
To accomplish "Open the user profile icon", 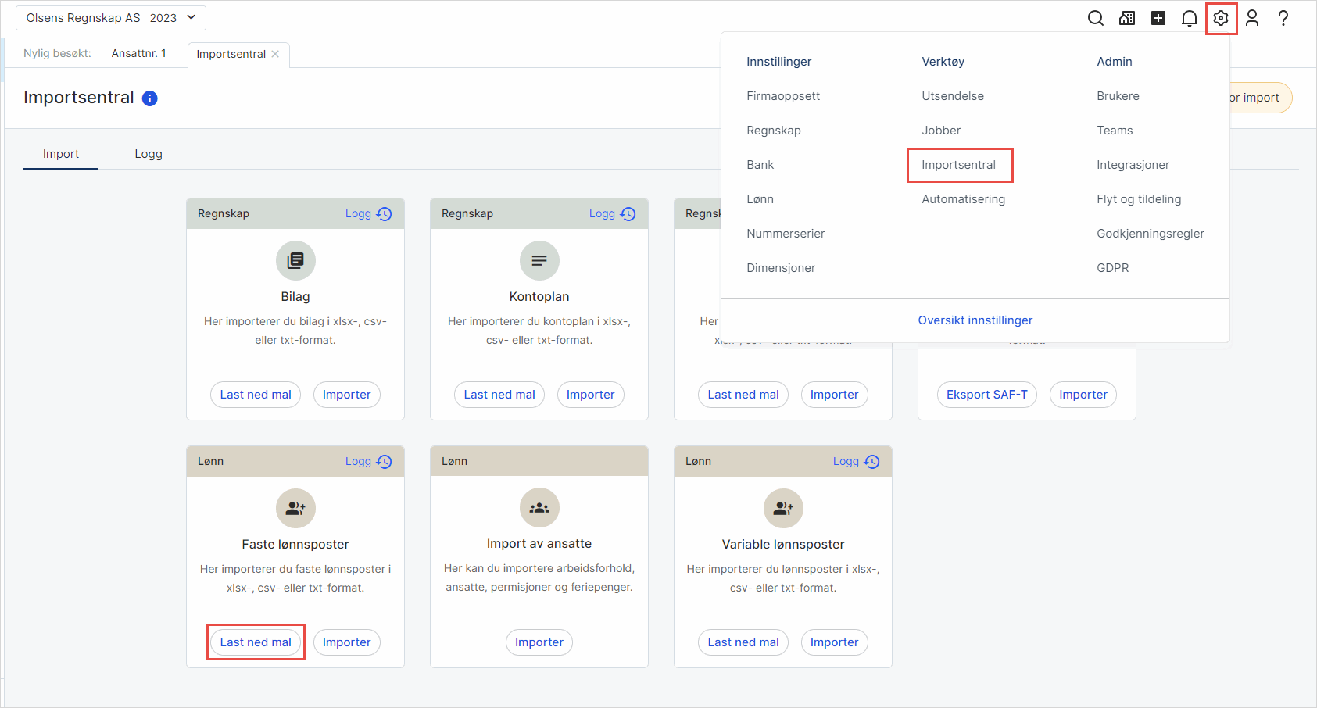I will [x=1252, y=18].
